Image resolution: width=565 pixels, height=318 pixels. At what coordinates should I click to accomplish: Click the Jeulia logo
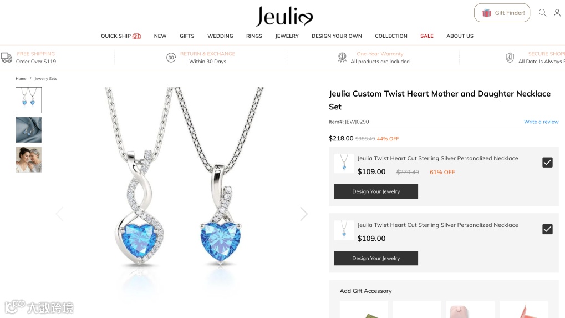point(284,16)
